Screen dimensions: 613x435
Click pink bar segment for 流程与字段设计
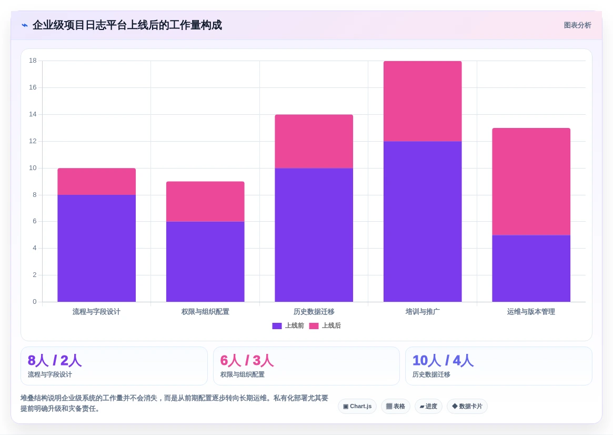97,182
